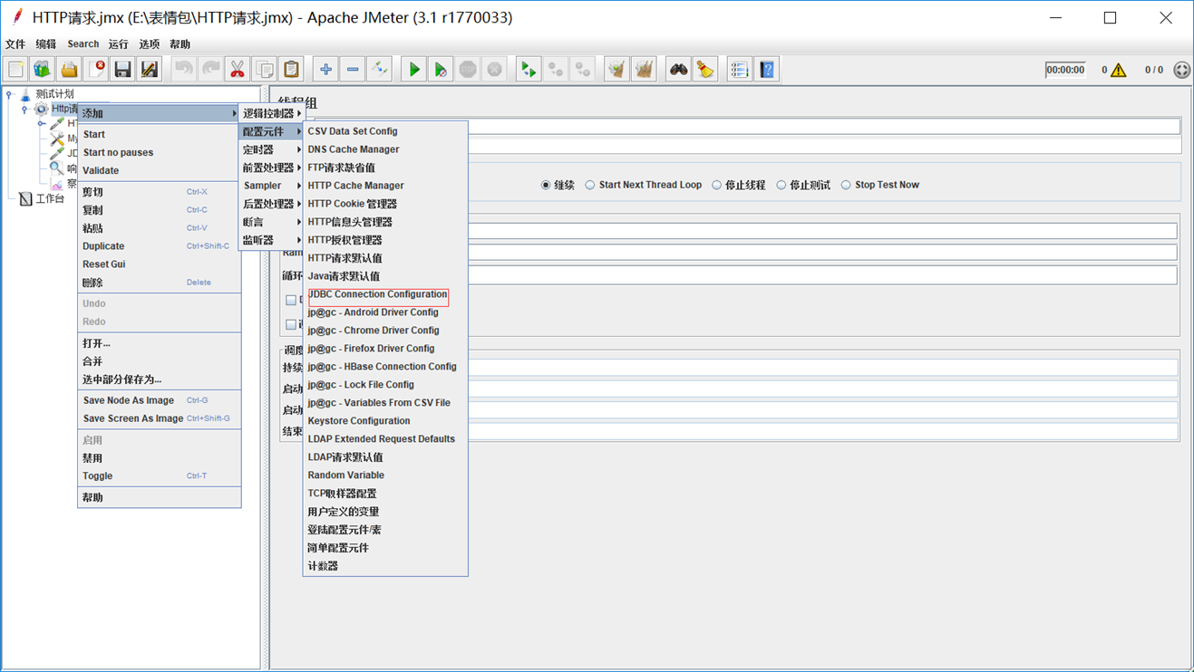1194x672 pixels.
Task: Click Start no pauses toolbar icon
Action: 441,70
